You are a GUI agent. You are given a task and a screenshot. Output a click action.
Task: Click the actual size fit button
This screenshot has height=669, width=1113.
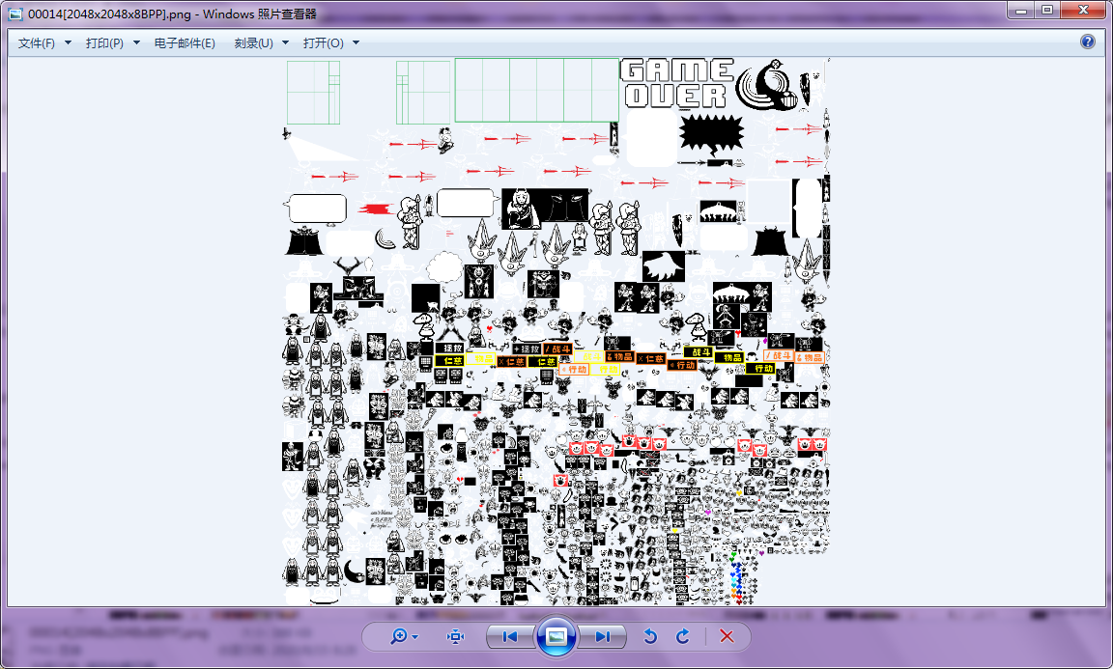coord(455,636)
